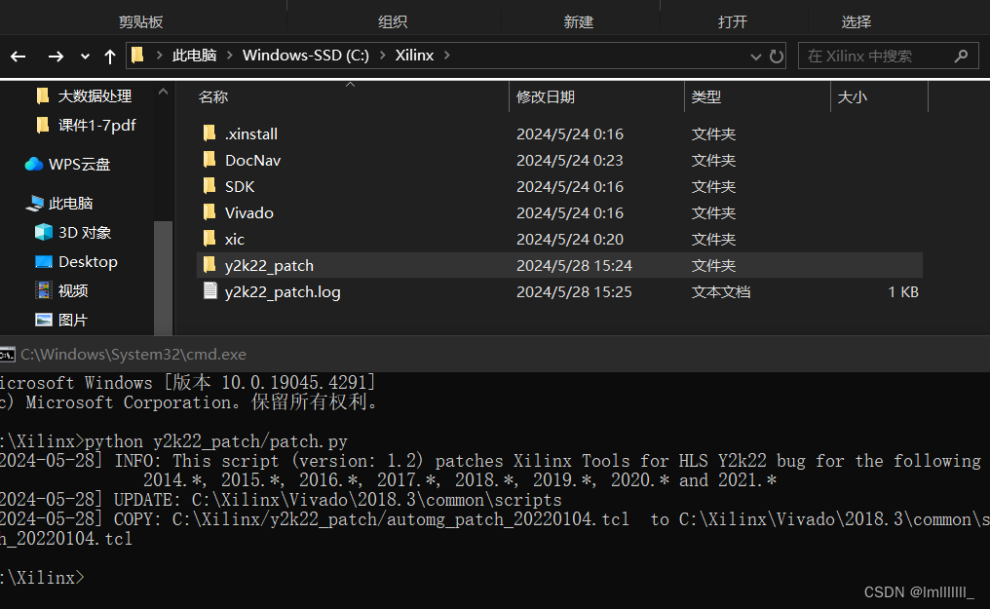Image resolution: width=990 pixels, height=609 pixels.
Task: Click the SDK folder icon
Action: pos(209,186)
